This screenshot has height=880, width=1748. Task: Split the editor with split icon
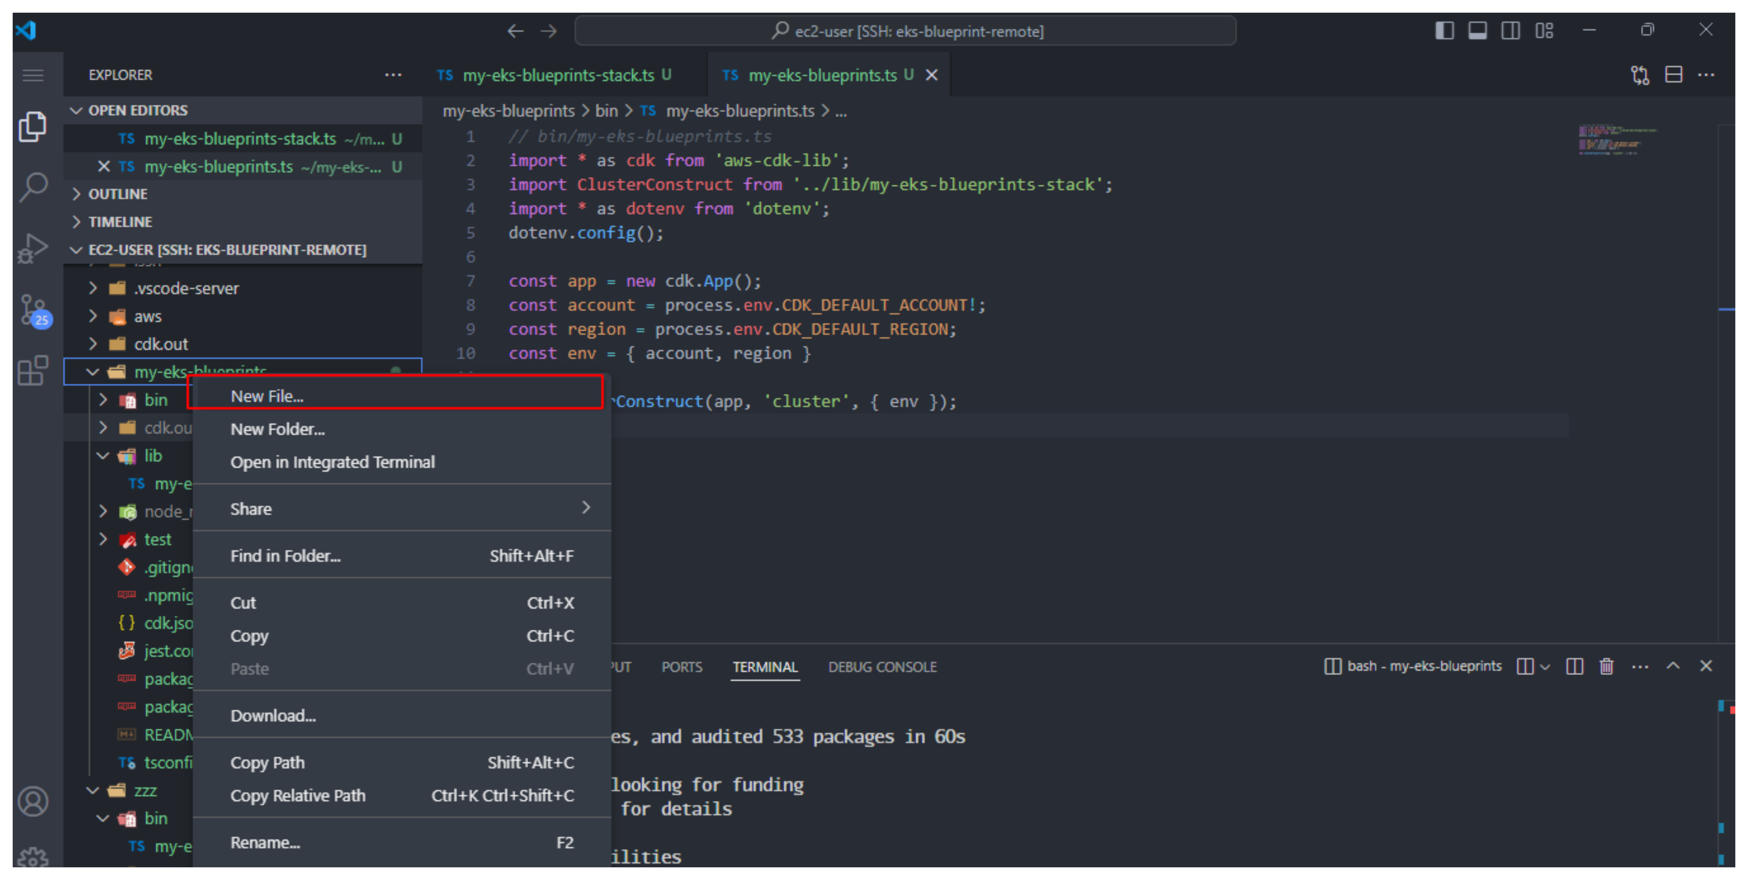[x=1673, y=74]
